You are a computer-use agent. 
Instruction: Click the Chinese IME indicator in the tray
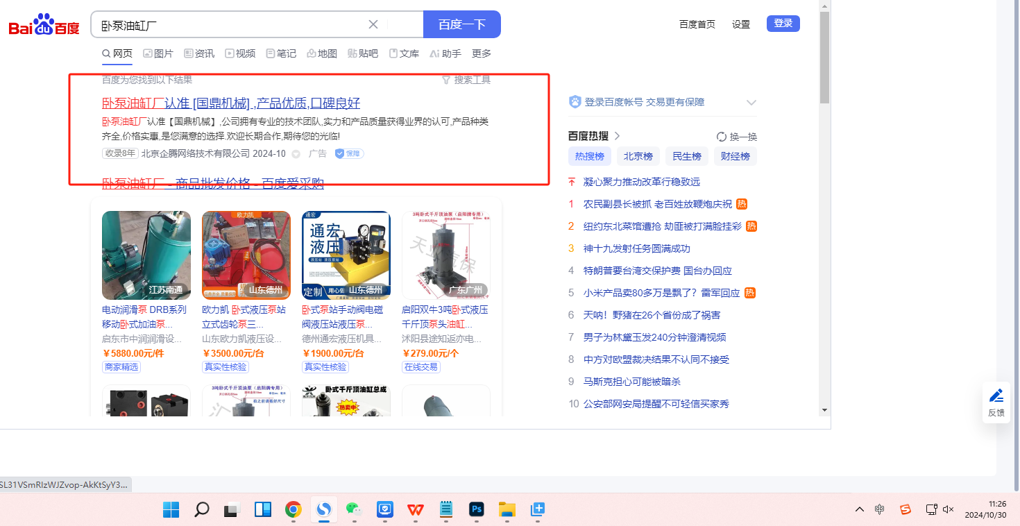880,509
